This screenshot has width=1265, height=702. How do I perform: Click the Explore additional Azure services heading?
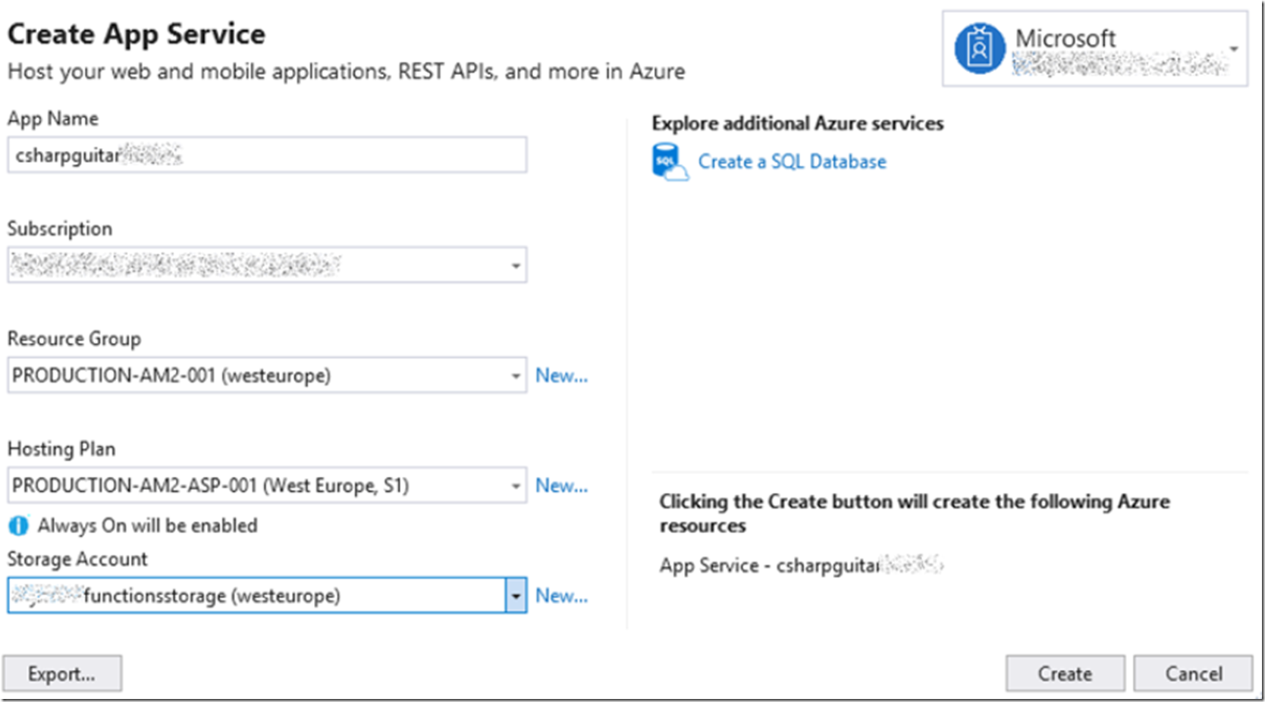(798, 123)
